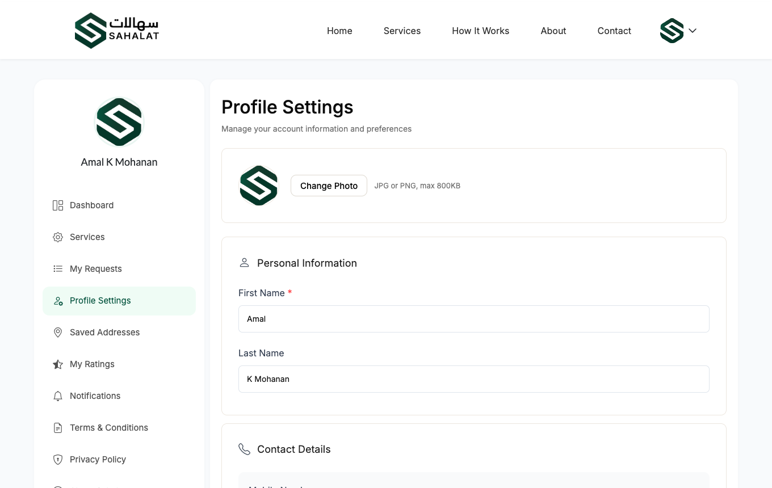Click the header account avatar icon
Image resolution: width=772 pixels, height=488 pixels.
click(x=672, y=31)
